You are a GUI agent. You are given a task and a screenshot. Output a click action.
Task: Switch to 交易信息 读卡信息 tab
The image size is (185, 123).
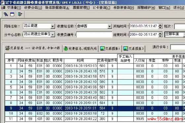33,48
